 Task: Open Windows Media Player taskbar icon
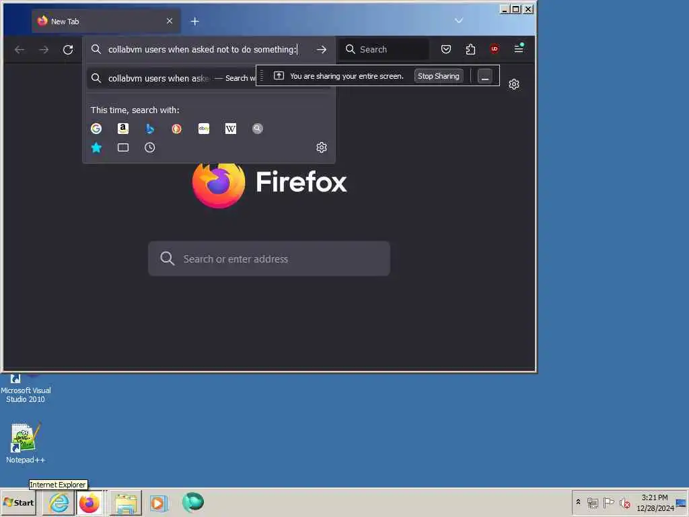point(159,502)
